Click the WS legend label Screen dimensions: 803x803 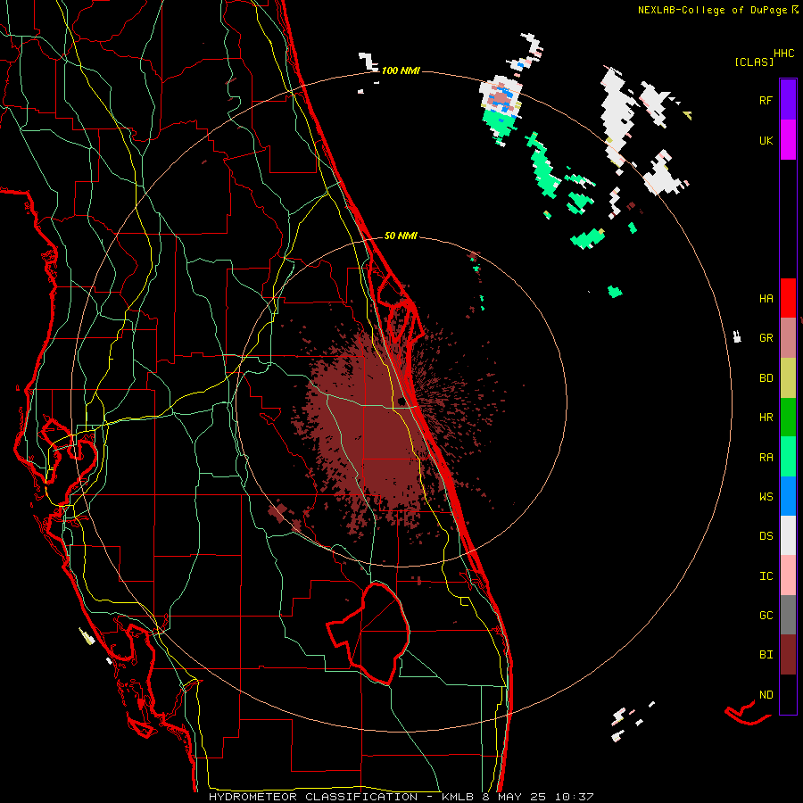click(766, 497)
